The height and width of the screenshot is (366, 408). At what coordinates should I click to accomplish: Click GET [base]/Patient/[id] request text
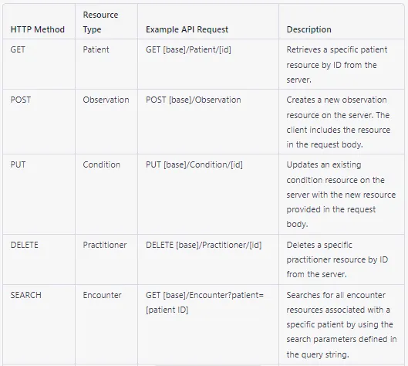coord(188,49)
